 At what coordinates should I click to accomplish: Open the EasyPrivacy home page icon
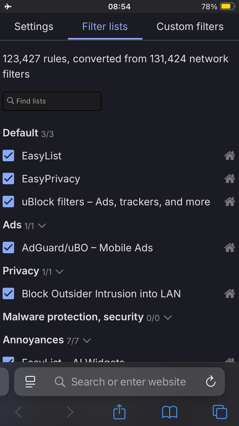229,179
